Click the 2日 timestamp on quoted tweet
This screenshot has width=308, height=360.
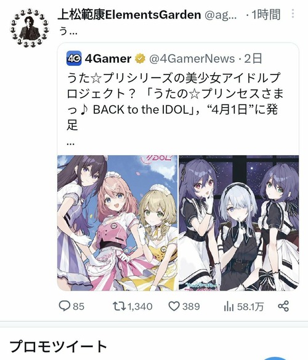253,59
